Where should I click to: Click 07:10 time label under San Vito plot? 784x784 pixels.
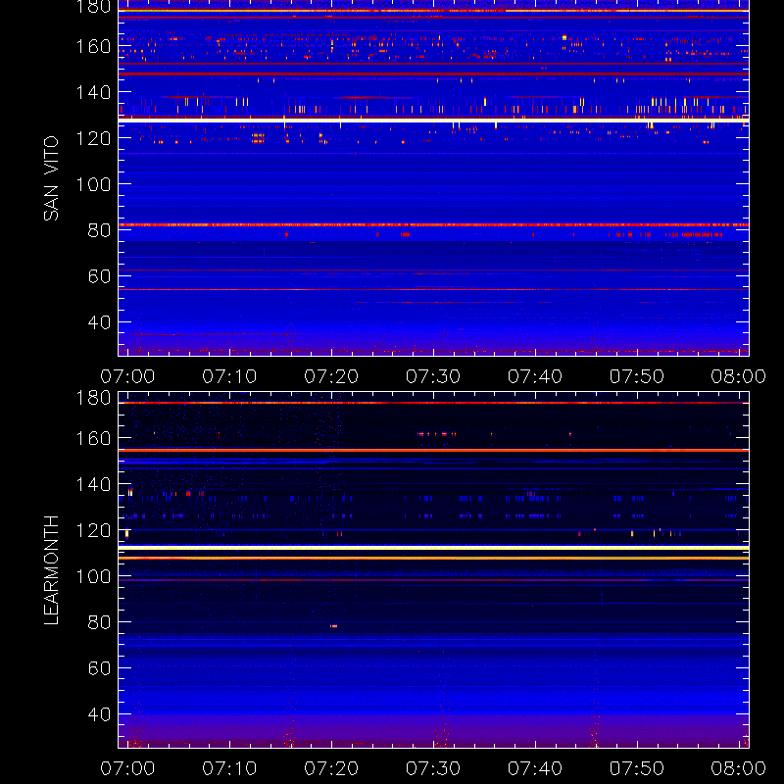tap(229, 376)
